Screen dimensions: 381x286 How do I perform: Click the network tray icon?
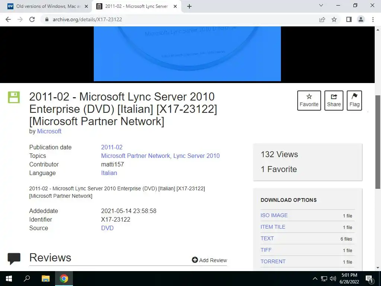[x=324, y=279]
